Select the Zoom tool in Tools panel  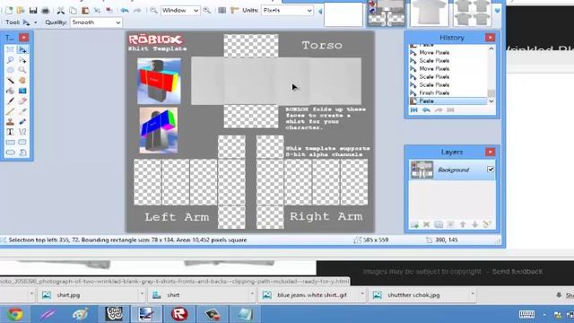pos(22,70)
